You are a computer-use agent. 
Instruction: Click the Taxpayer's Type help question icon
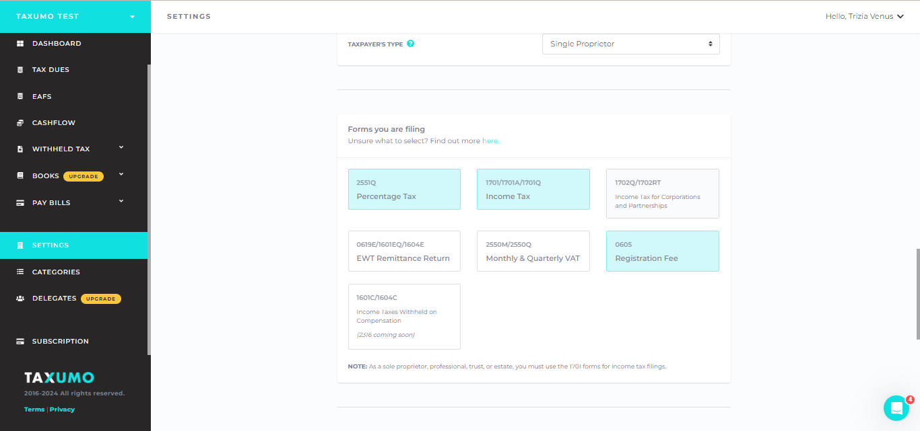pos(411,44)
